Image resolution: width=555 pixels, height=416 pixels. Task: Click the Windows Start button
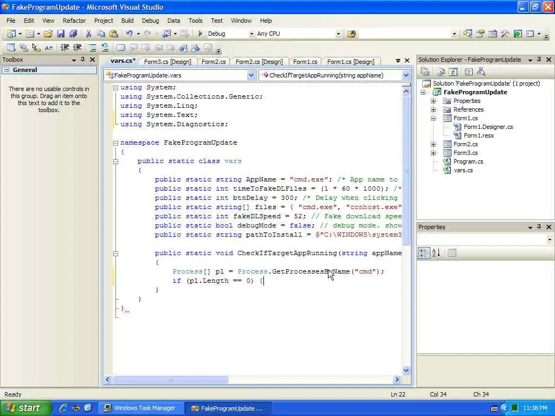26,408
